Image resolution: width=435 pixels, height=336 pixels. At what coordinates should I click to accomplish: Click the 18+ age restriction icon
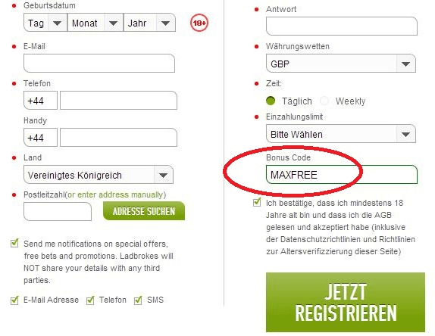[199, 23]
